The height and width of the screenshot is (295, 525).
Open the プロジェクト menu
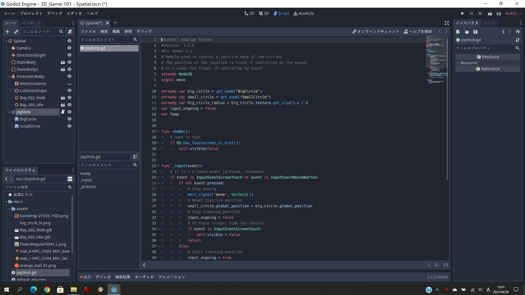(x=31, y=13)
